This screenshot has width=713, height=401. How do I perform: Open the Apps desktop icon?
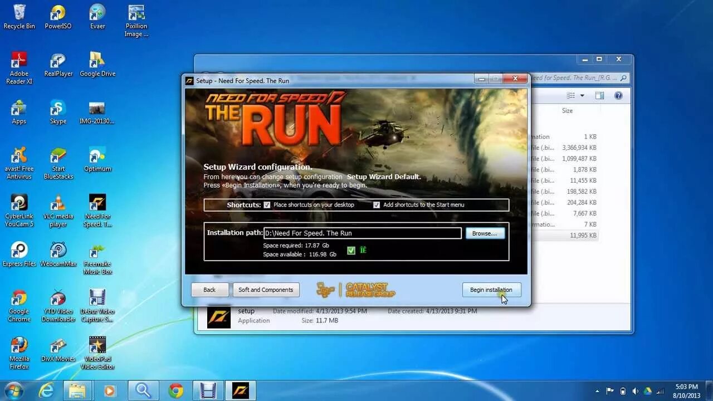(x=19, y=111)
